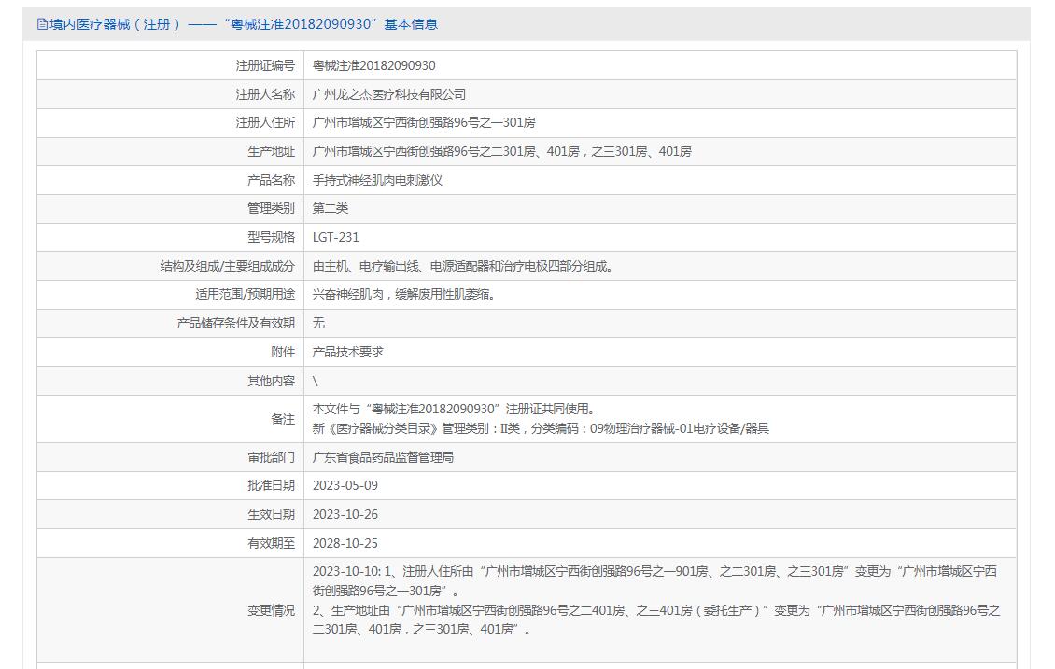Select effective date 2023-10-26
Viewport: 1055px width, 669px height.
click(345, 515)
